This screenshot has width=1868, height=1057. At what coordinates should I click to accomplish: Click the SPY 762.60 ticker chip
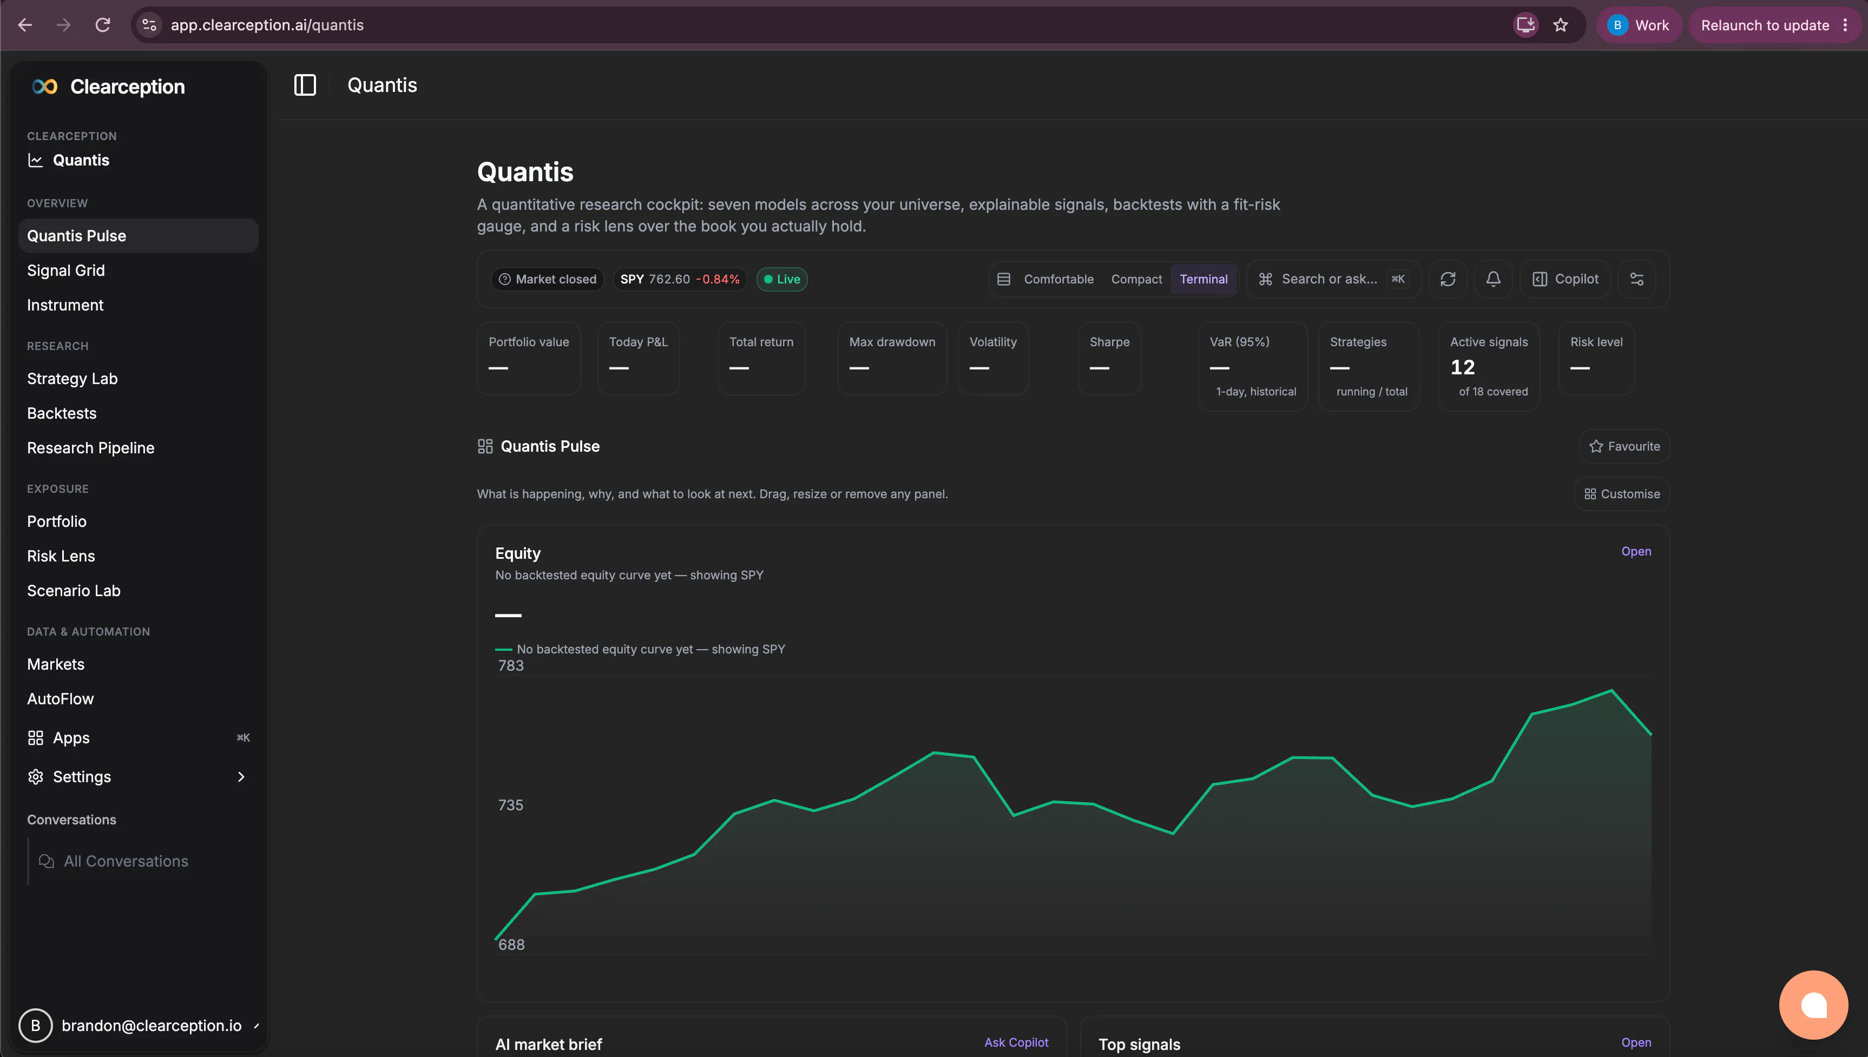coord(680,279)
